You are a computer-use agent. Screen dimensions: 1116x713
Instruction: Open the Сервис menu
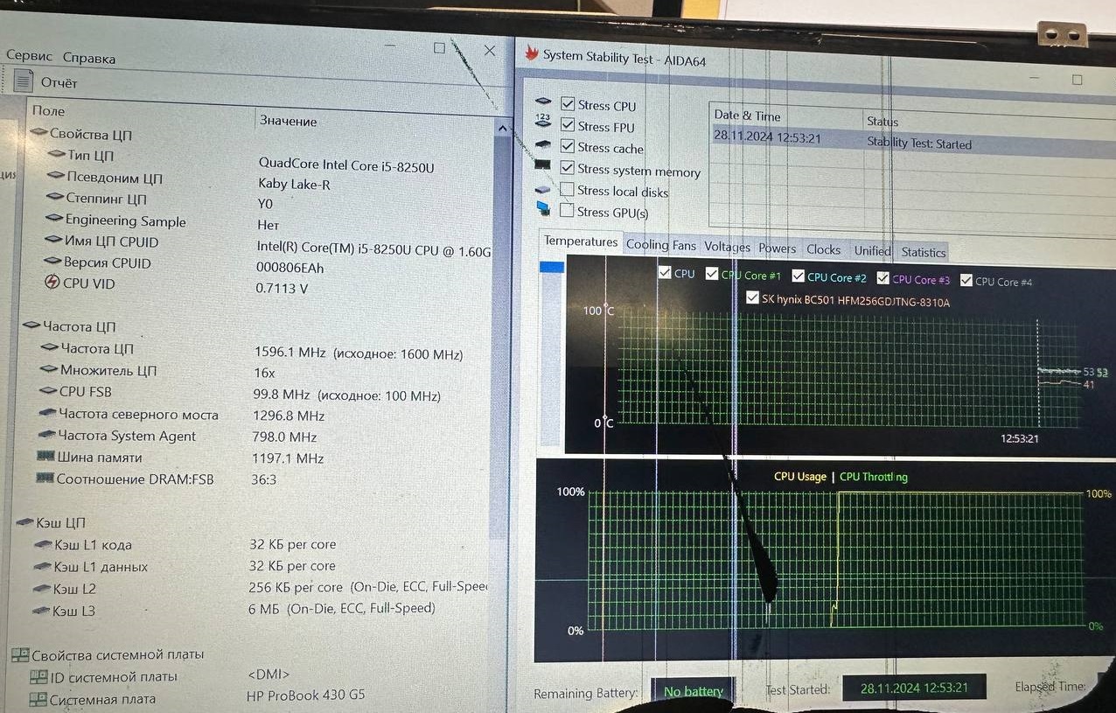coord(30,55)
